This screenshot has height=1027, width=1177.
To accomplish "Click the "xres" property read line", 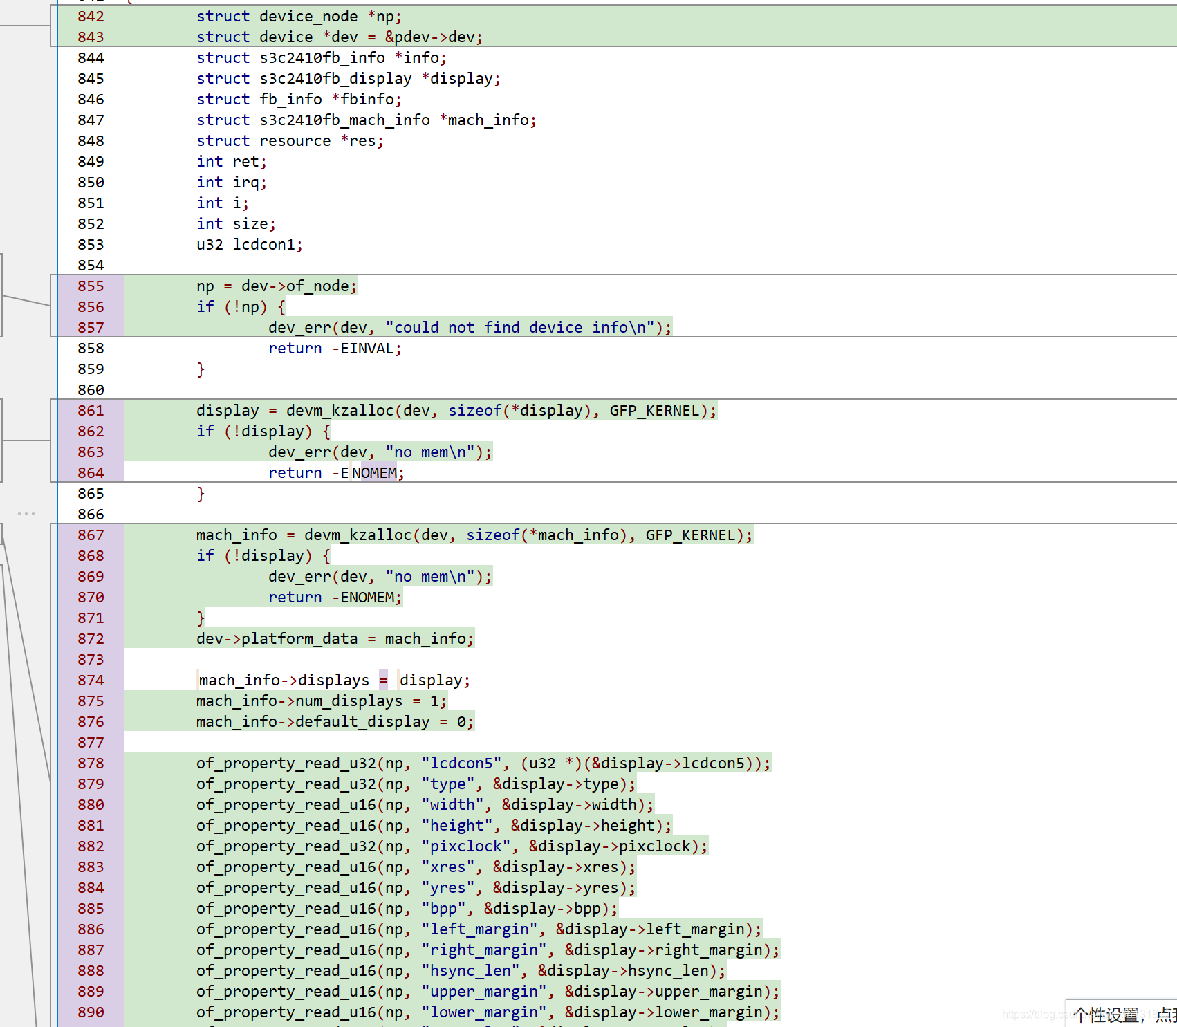I will (x=416, y=867).
